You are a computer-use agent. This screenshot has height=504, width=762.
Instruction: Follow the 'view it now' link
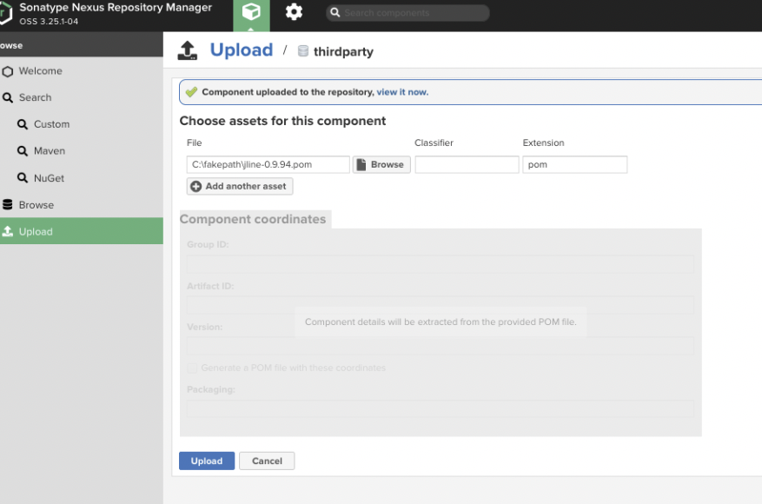(402, 92)
